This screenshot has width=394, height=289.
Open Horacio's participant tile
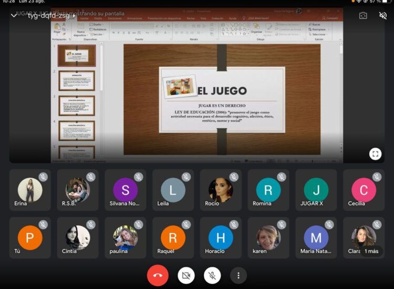(x=221, y=238)
